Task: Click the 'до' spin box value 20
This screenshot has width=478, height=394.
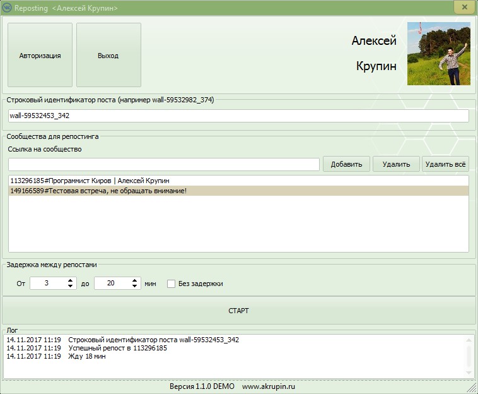Action: coord(112,284)
